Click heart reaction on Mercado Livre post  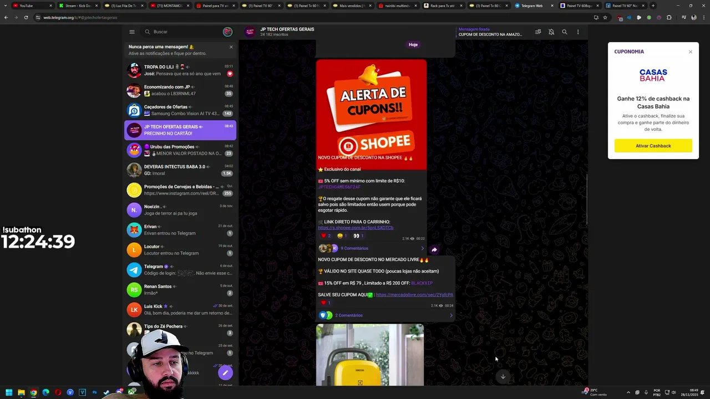pyautogui.click(x=326, y=303)
